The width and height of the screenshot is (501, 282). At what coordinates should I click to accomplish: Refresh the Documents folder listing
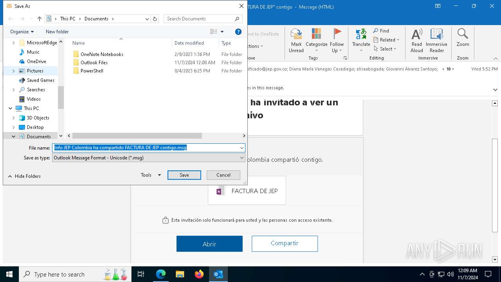[x=155, y=19]
